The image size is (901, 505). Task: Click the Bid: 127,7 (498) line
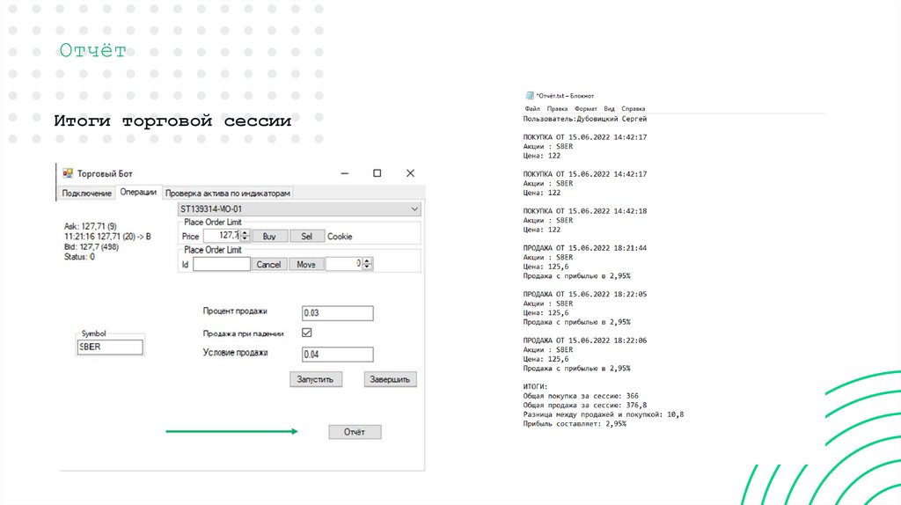click(x=92, y=247)
